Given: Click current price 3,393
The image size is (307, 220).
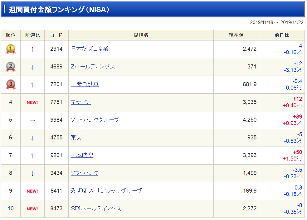Looking at the screenshot, I should (250, 155).
